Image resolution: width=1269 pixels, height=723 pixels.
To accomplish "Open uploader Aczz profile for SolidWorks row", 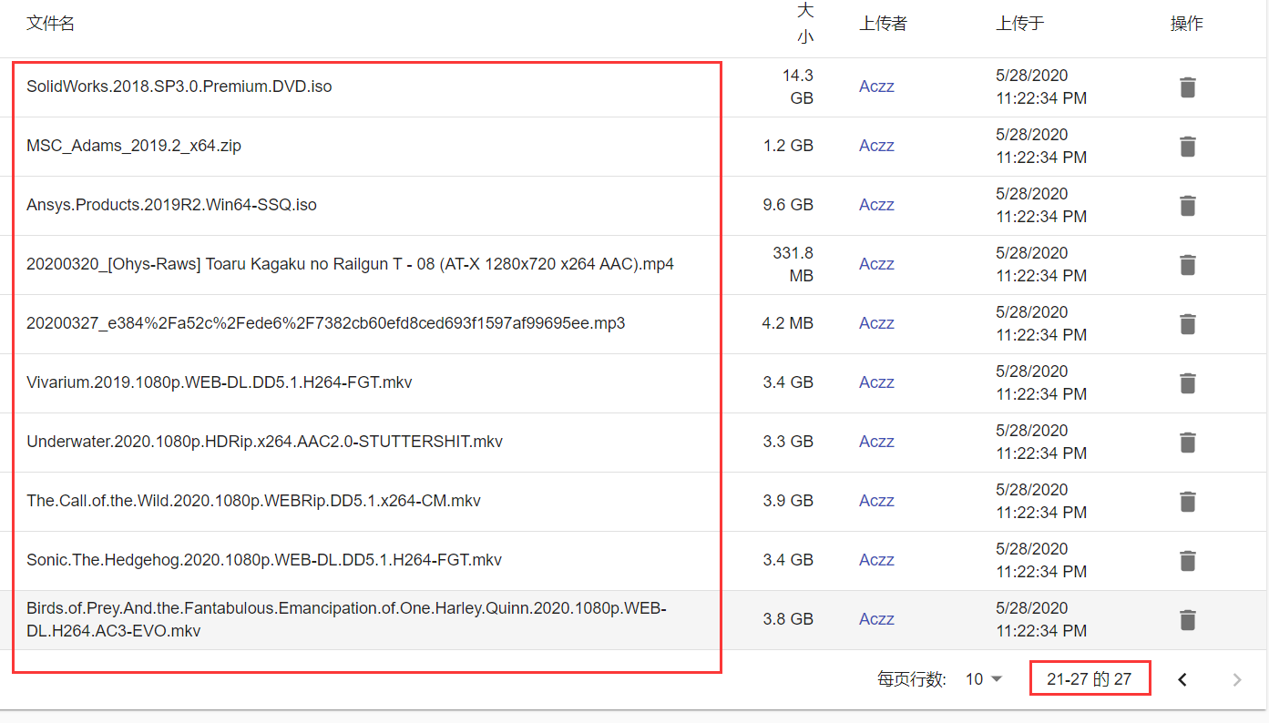I will click(x=875, y=86).
